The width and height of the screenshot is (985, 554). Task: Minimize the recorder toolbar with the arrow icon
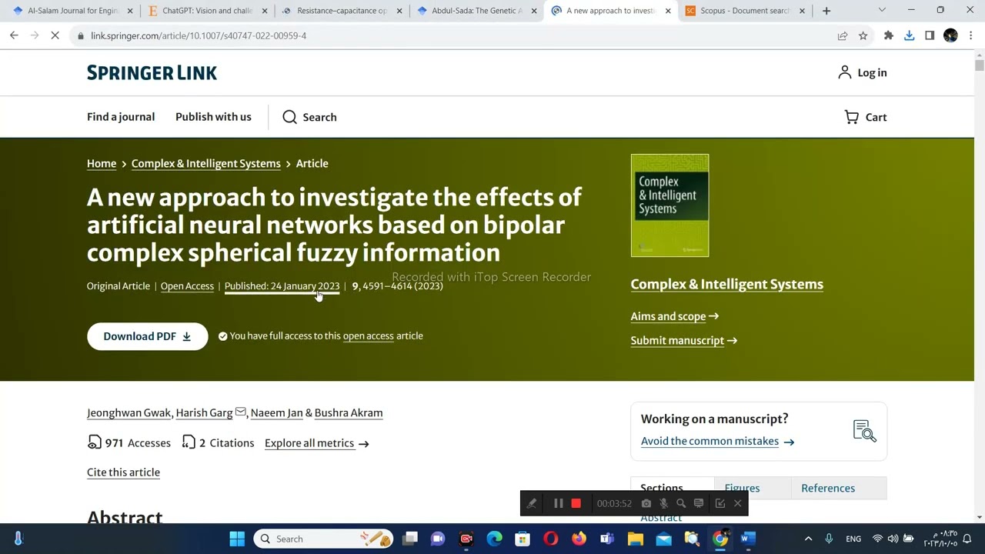click(720, 503)
